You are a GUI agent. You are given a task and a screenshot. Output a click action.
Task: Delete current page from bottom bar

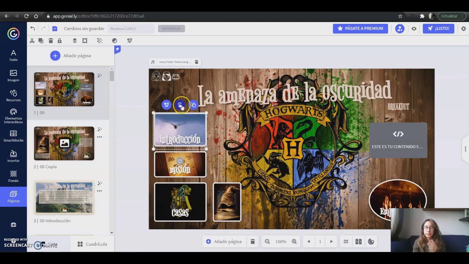click(252, 242)
